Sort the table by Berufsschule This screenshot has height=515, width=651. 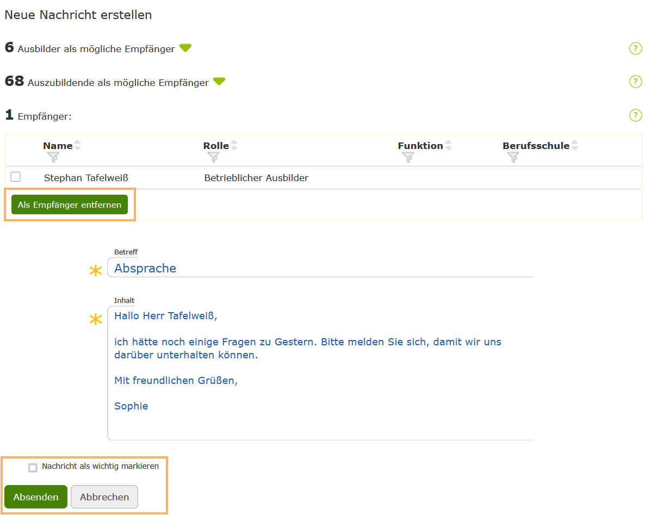575,145
